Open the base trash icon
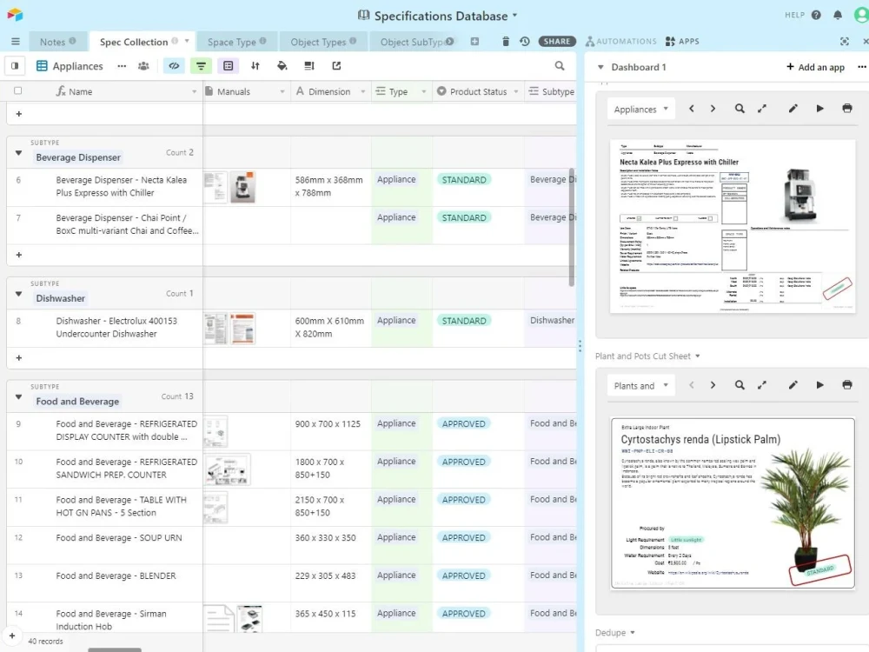This screenshot has width=869, height=652. 506,42
